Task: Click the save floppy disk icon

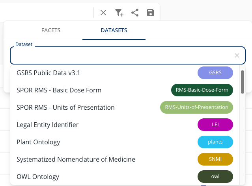Action: (x=150, y=13)
